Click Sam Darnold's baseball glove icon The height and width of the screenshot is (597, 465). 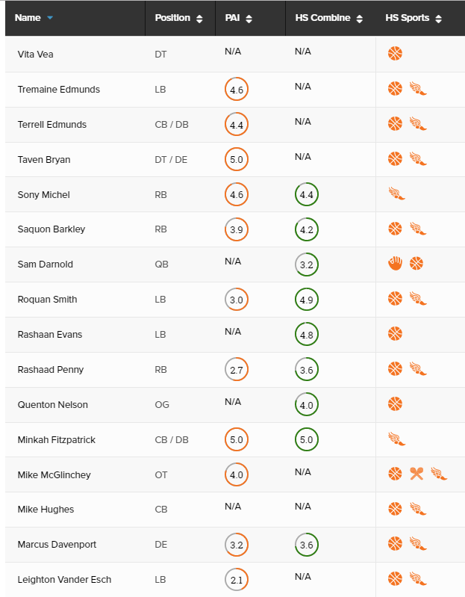pos(395,264)
